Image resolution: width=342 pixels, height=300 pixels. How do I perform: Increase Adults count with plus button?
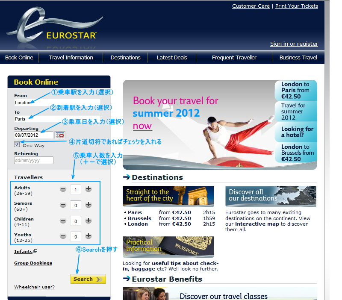click(88, 189)
